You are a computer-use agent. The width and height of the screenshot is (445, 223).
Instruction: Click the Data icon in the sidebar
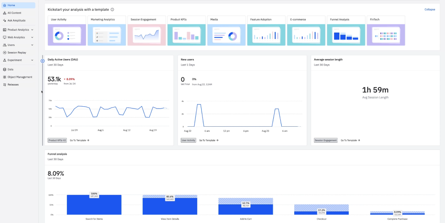coord(4,69)
